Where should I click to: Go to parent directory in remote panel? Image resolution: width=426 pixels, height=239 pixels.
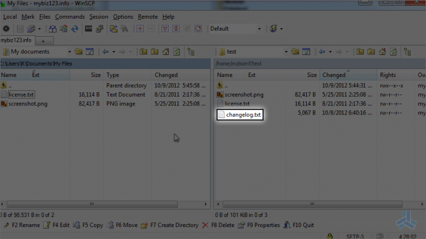click(360, 52)
